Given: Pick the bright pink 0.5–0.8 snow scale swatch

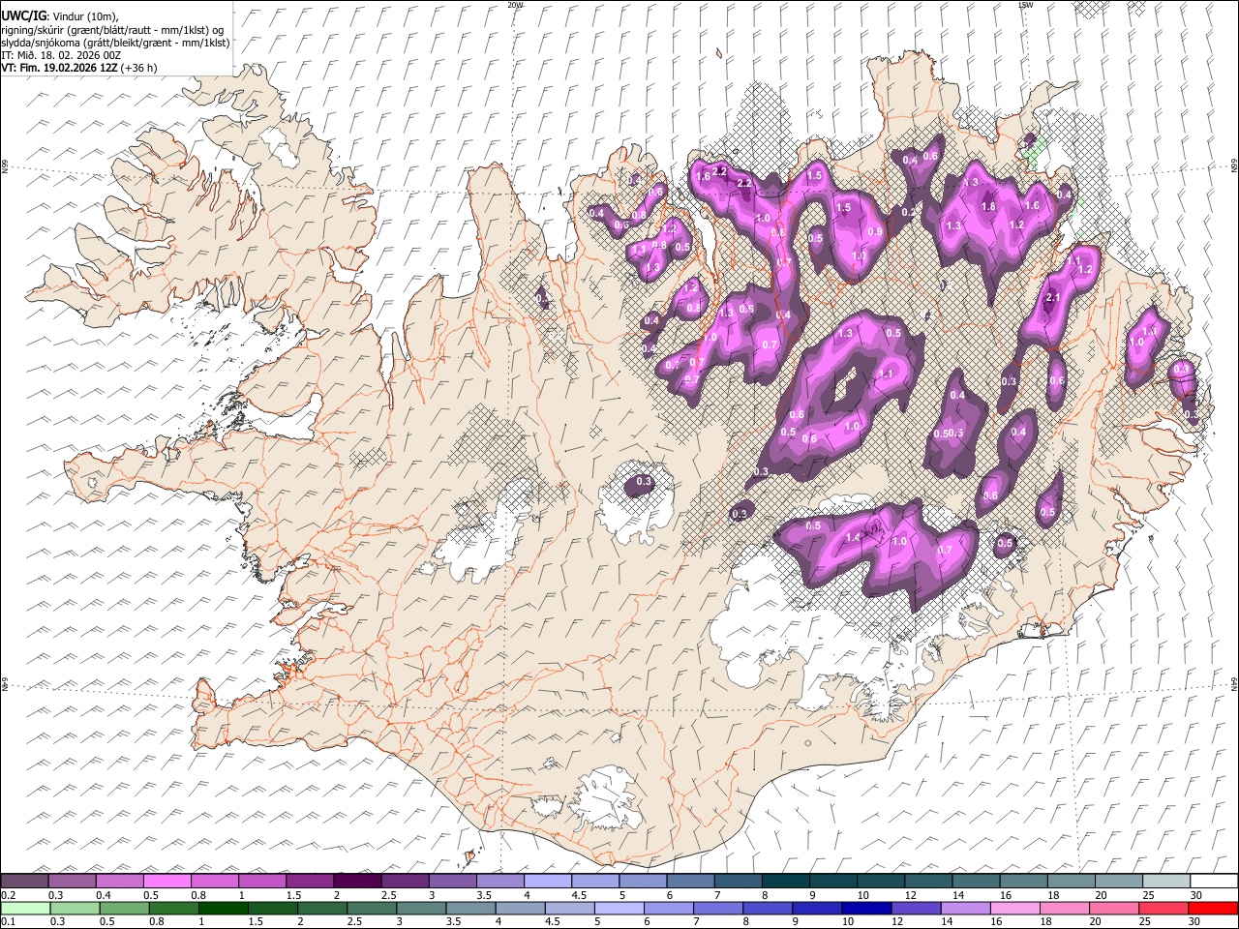Looking at the screenshot, I should (x=166, y=881).
